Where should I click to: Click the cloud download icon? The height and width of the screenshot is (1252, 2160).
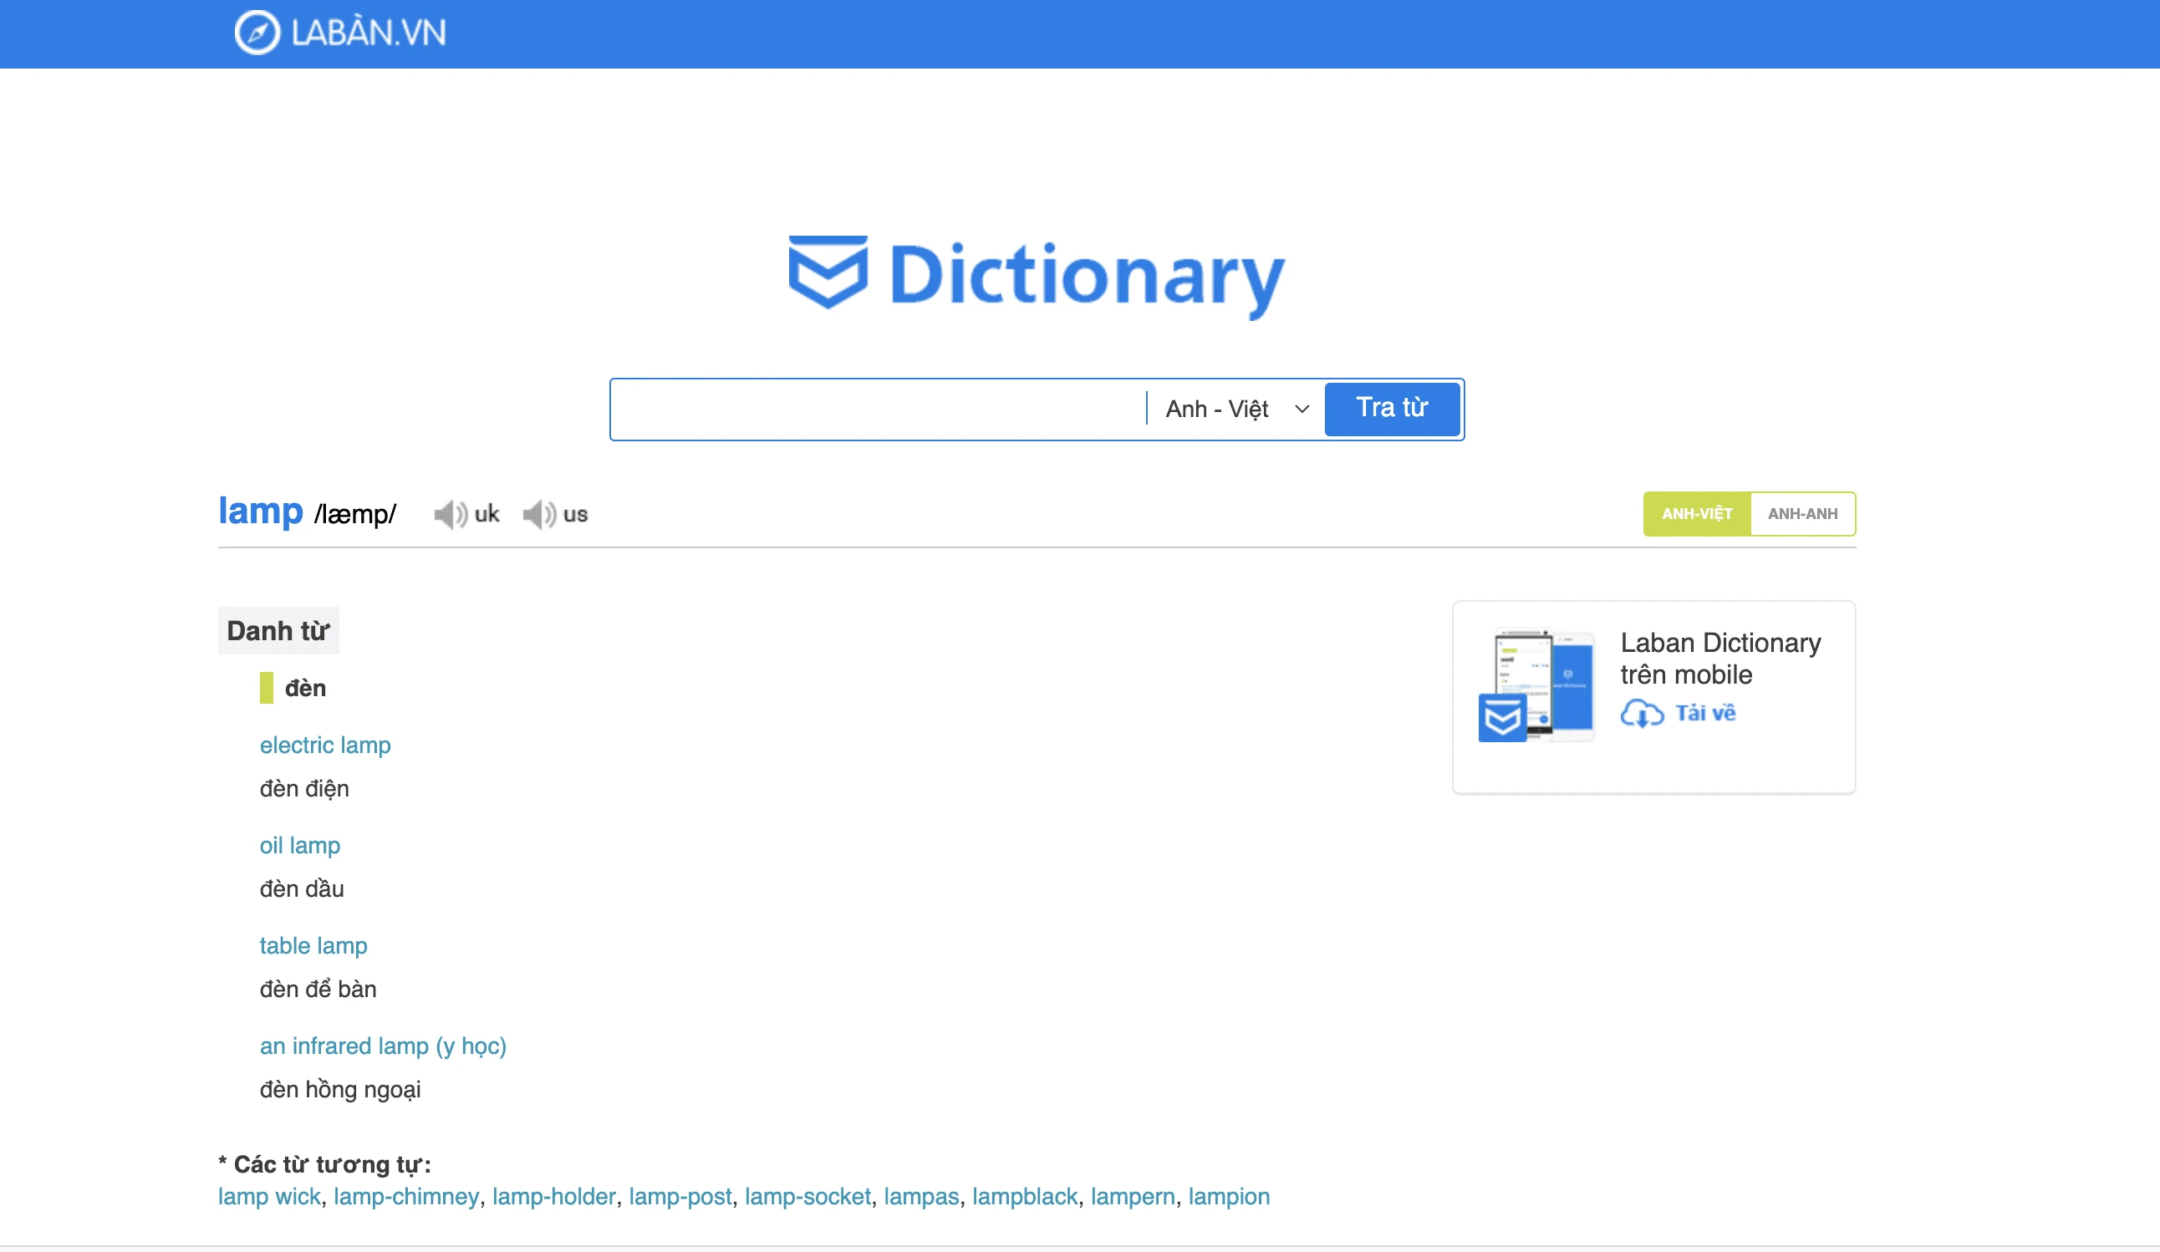pyautogui.click(x=1642, y=713)
